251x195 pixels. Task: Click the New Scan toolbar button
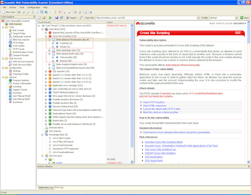tap(9, 12)
